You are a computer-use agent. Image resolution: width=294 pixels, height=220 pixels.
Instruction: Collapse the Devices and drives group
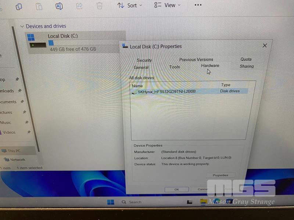pyautogui.click(x=22, y=26)
